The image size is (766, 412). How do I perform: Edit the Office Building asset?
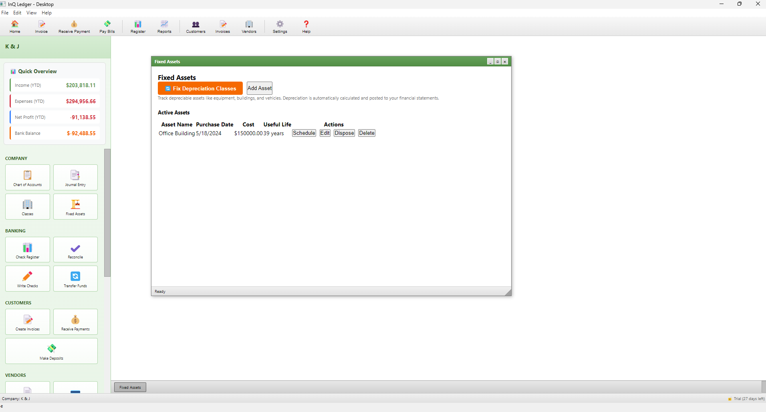click(325, 133)
